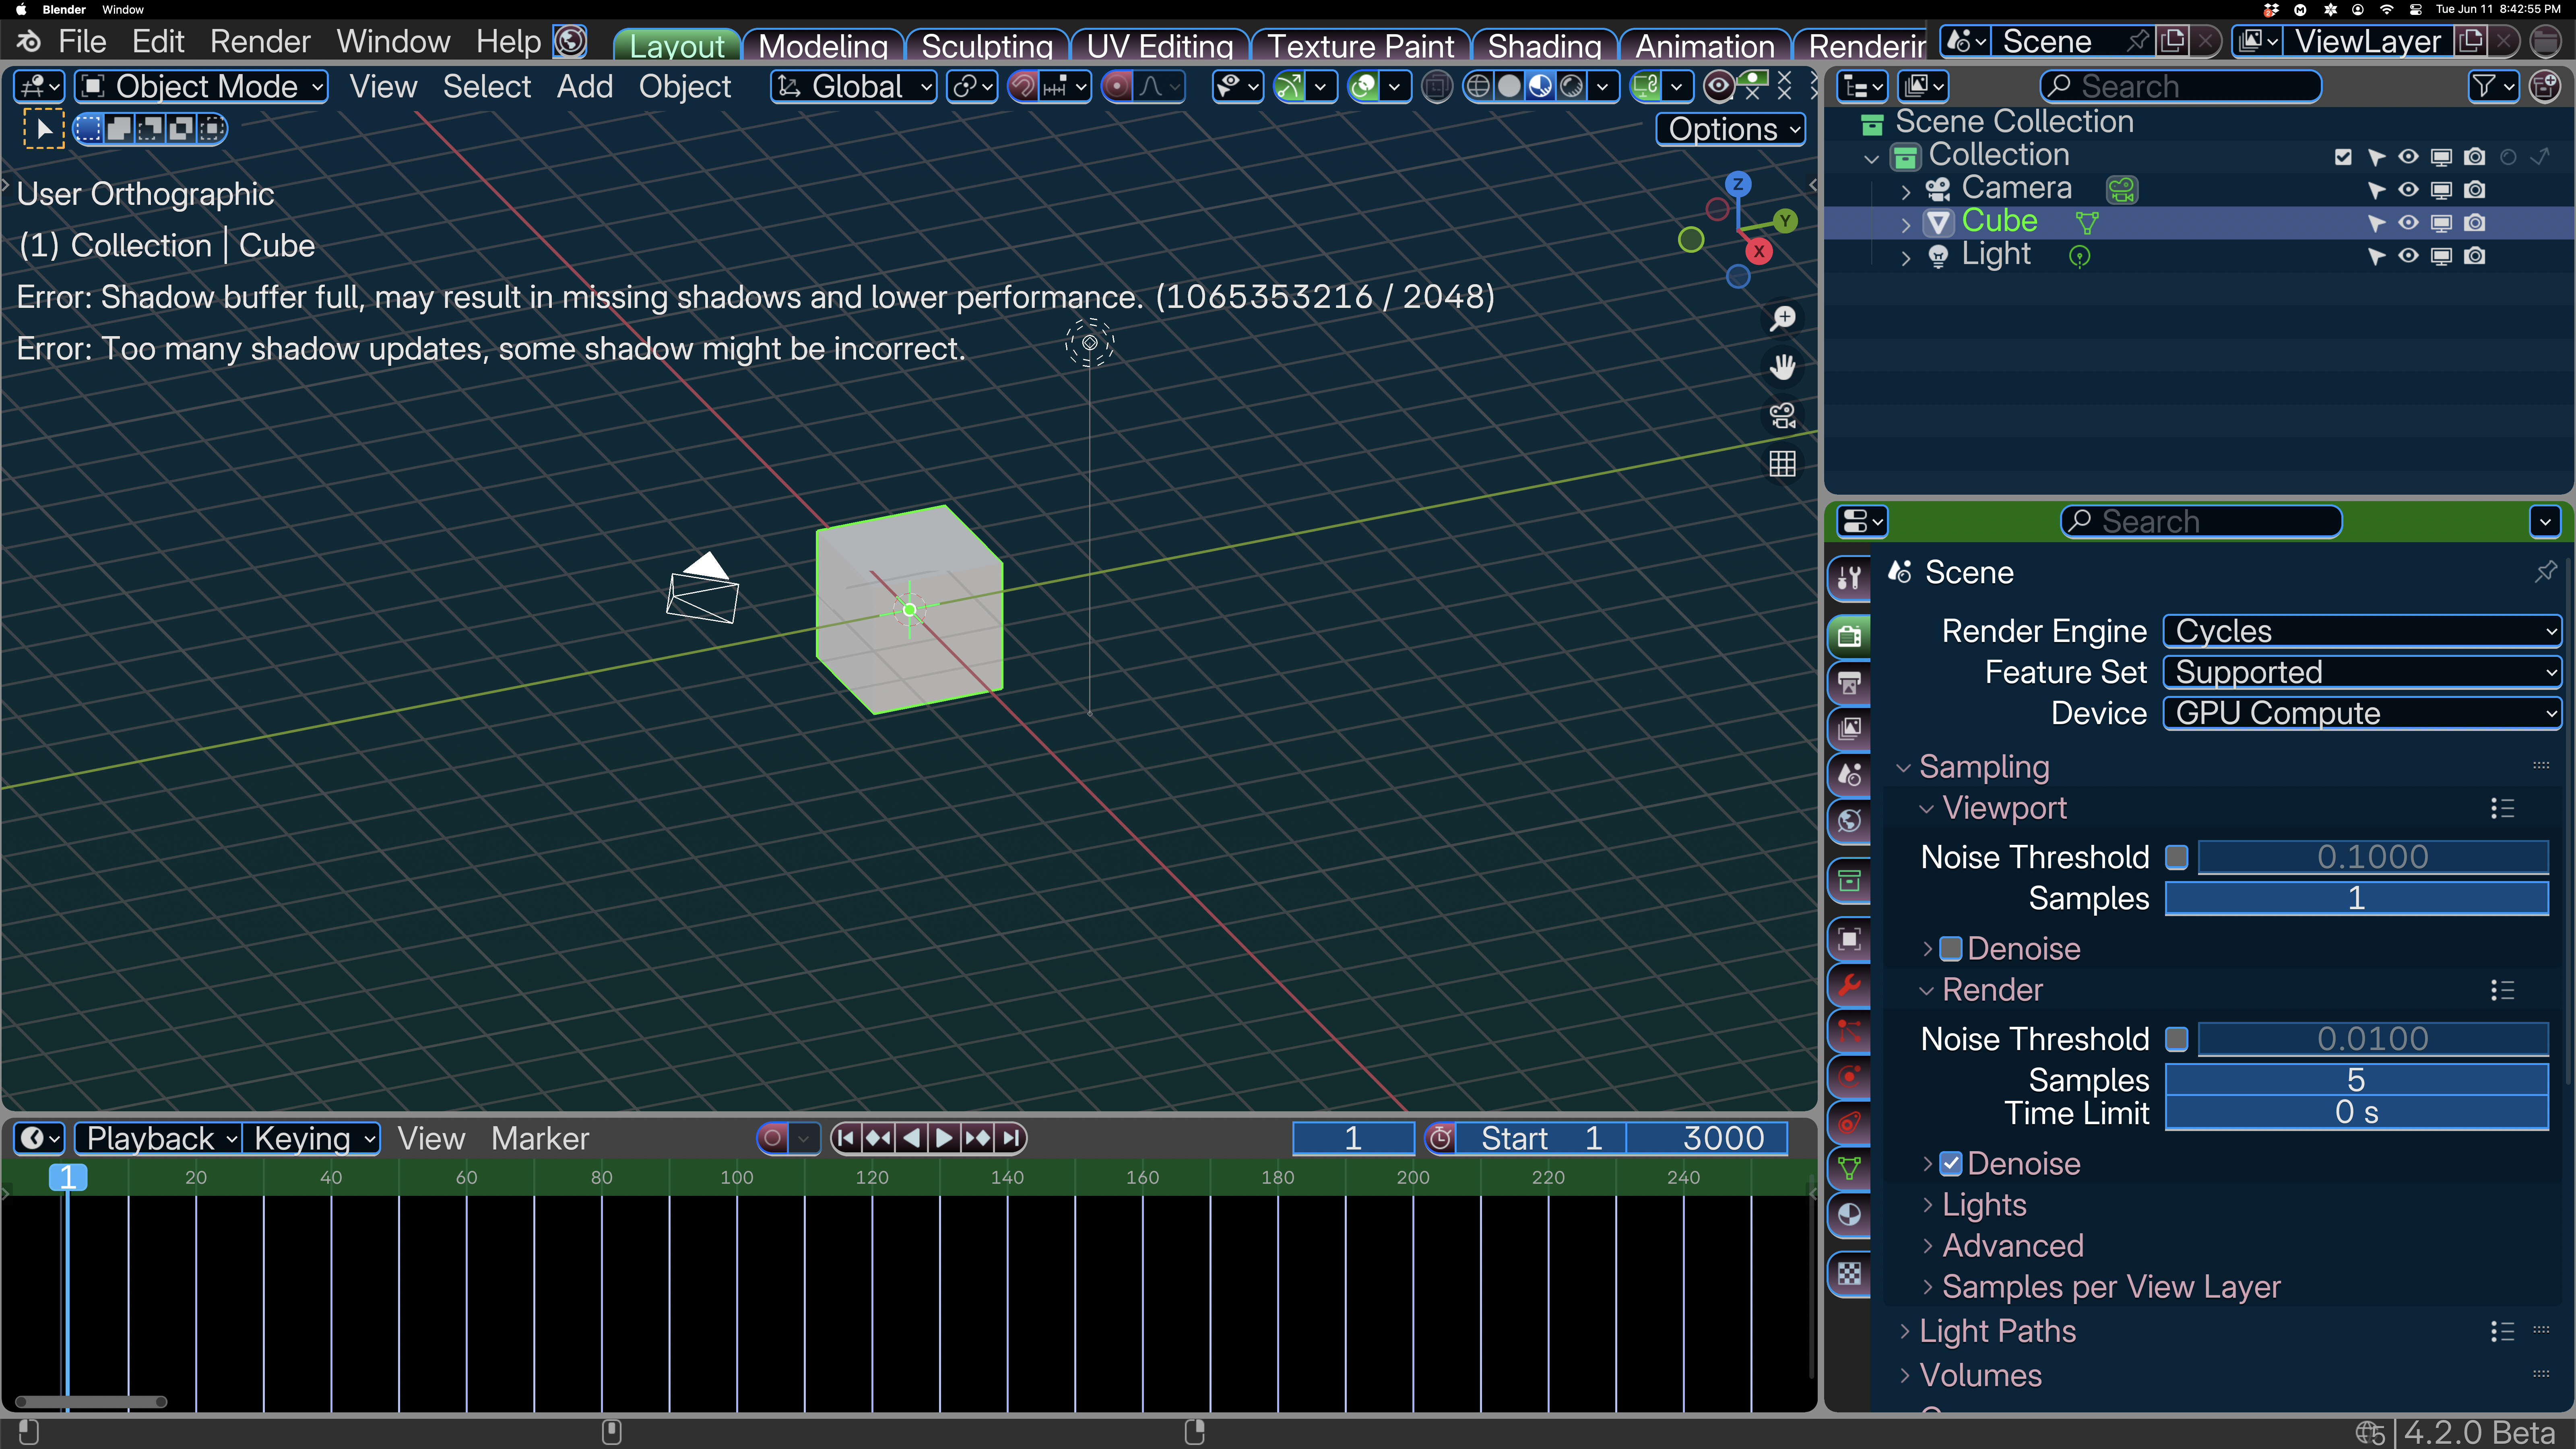Pin the Scene properties panel

point(2545,572)
